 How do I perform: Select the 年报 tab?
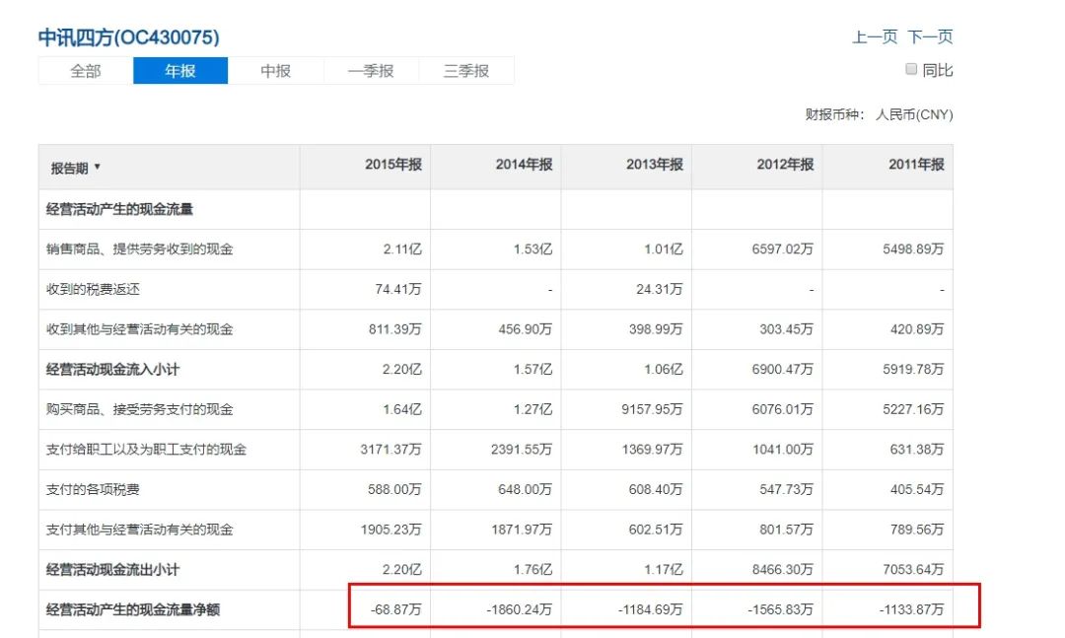[x=180, y=71]
